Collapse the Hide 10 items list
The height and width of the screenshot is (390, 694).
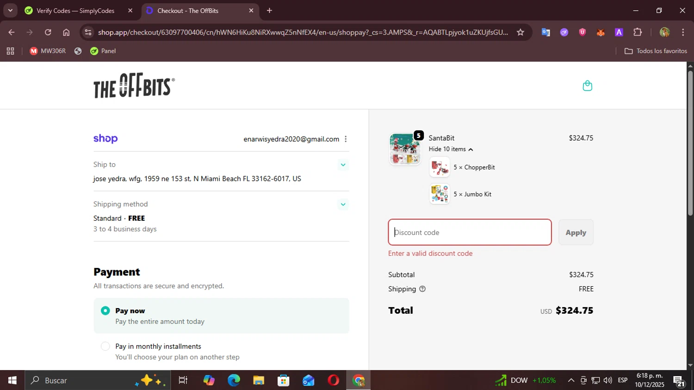[451, 149]
